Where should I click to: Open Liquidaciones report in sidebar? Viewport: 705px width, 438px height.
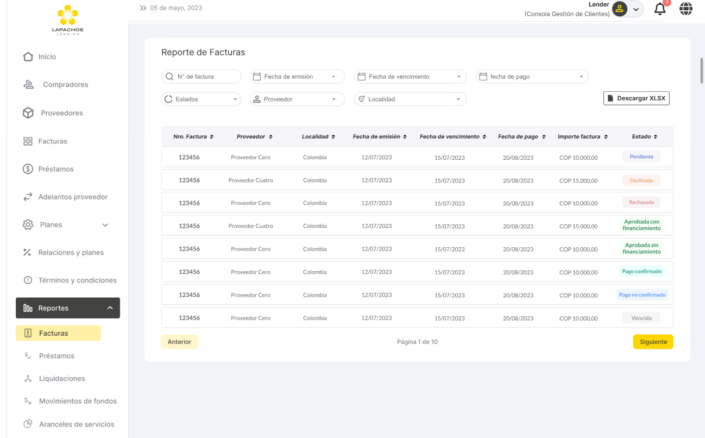62,379
